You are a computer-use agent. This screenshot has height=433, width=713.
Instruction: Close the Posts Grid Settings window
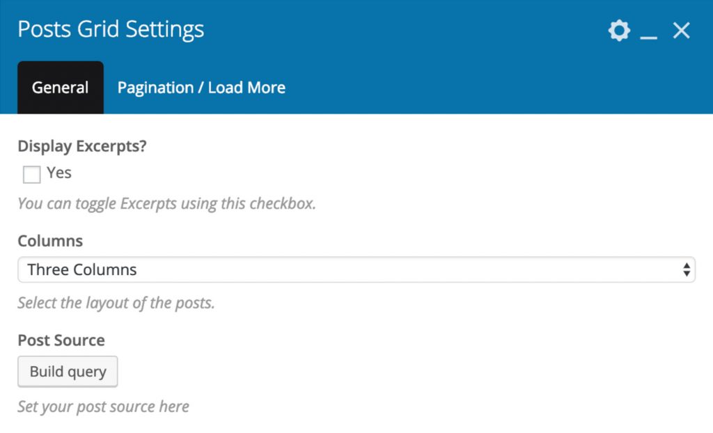tap(681, 31)
